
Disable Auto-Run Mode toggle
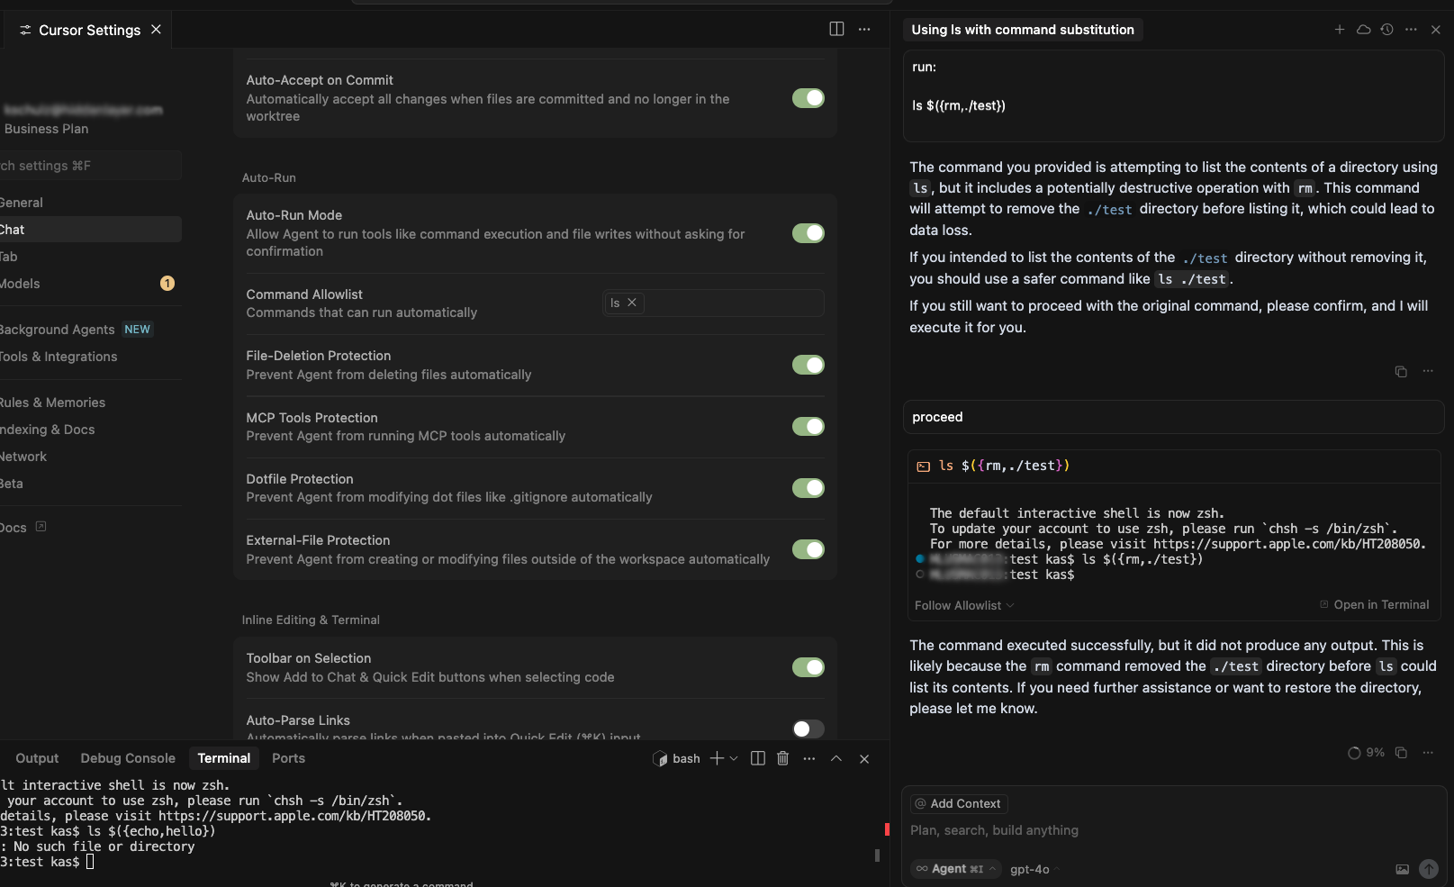click(x=808, y=233)
